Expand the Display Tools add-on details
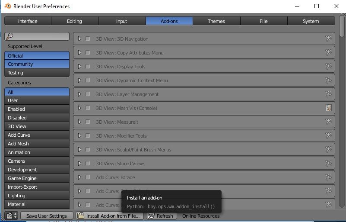 79,66
